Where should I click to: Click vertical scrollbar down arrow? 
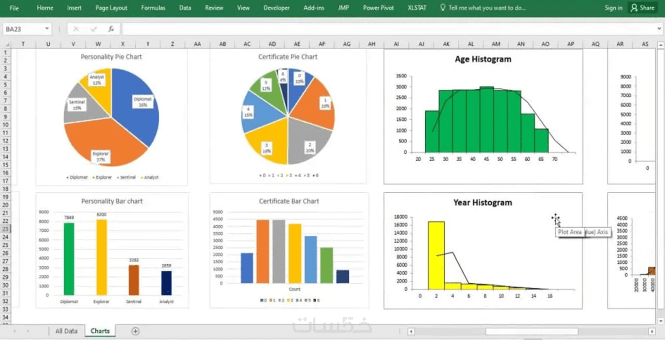[x=660, y=321]
